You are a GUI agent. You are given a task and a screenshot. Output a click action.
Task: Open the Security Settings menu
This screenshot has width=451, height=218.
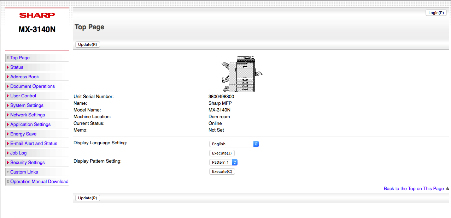coord(28,162)
